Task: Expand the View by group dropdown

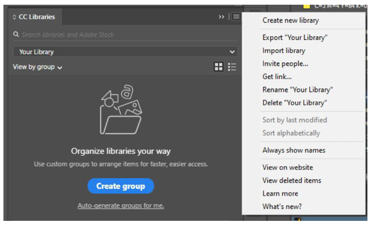Action: click(x=37, y=67)
